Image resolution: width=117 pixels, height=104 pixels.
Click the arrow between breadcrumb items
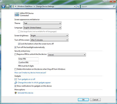pos(34,6)
